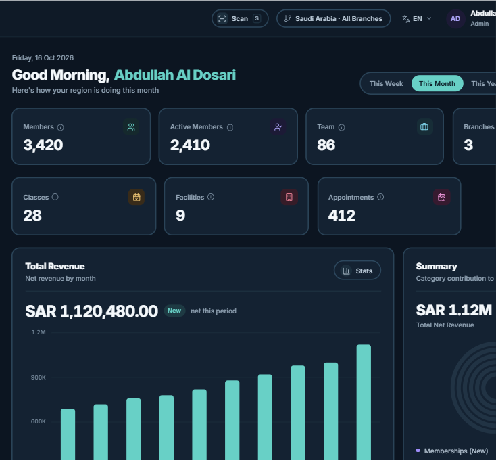
Task: Switch to the This Year period tab
Action: click(483, 84)
